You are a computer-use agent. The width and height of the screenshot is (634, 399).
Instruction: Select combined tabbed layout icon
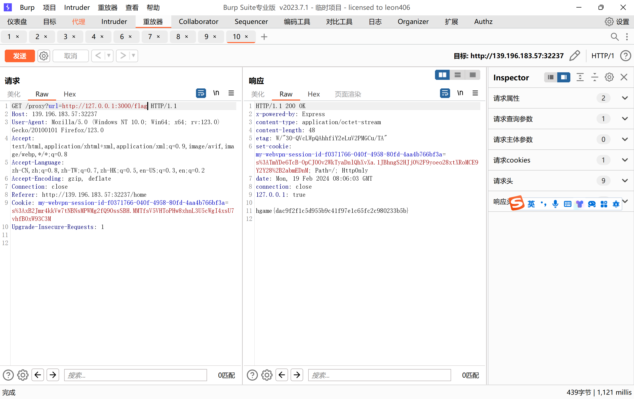472,75
